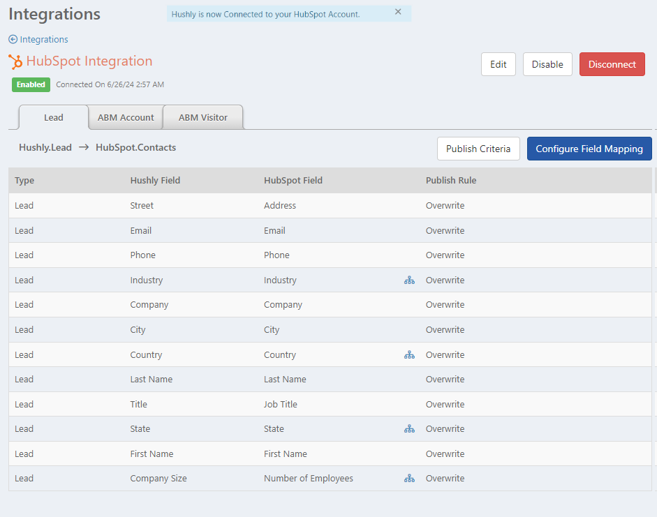Click Phone in the Hushly Field column
This screenshot has height=517, width=657.
(x=143, y=255)
